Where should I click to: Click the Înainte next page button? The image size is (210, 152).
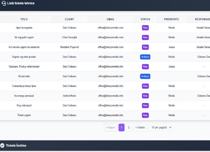pyautogui.click(x=140, y=128)
